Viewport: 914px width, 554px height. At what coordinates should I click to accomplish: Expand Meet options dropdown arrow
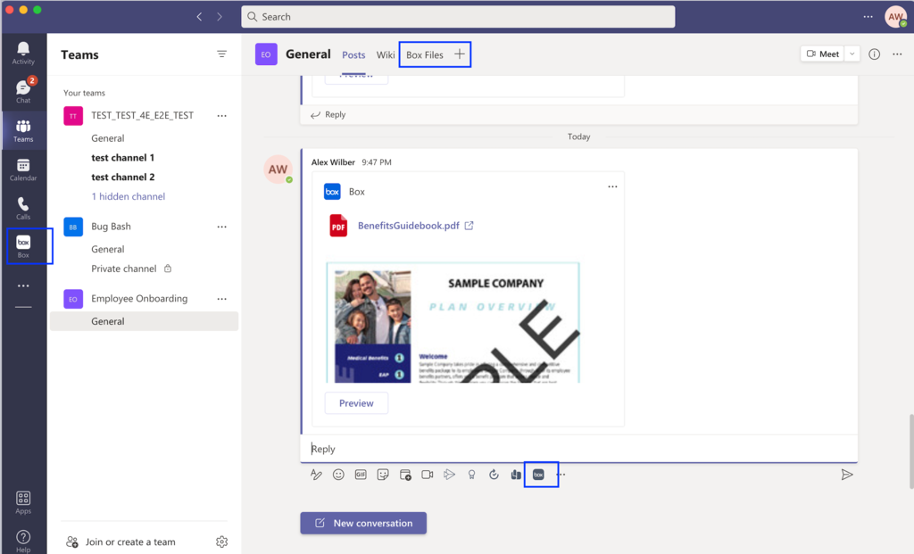pyautogui.click(x=852, y=54)
